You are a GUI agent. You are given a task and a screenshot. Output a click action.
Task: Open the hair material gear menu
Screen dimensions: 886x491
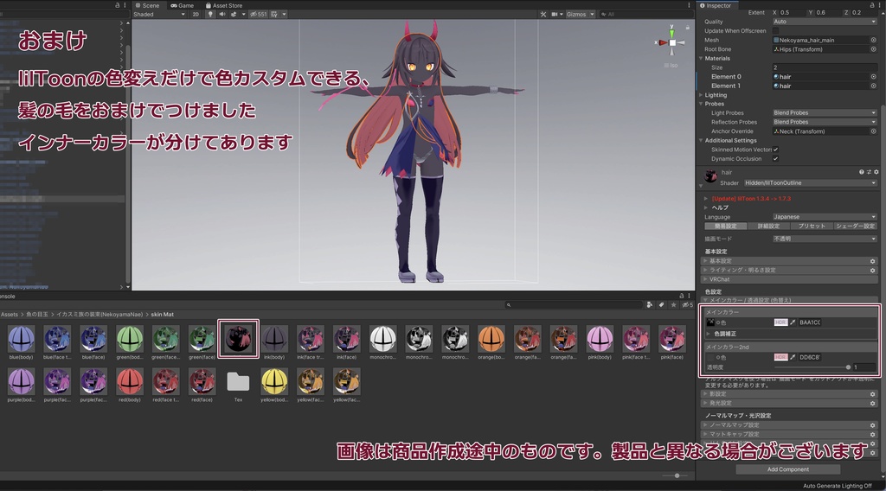click(x=876, y=172)
